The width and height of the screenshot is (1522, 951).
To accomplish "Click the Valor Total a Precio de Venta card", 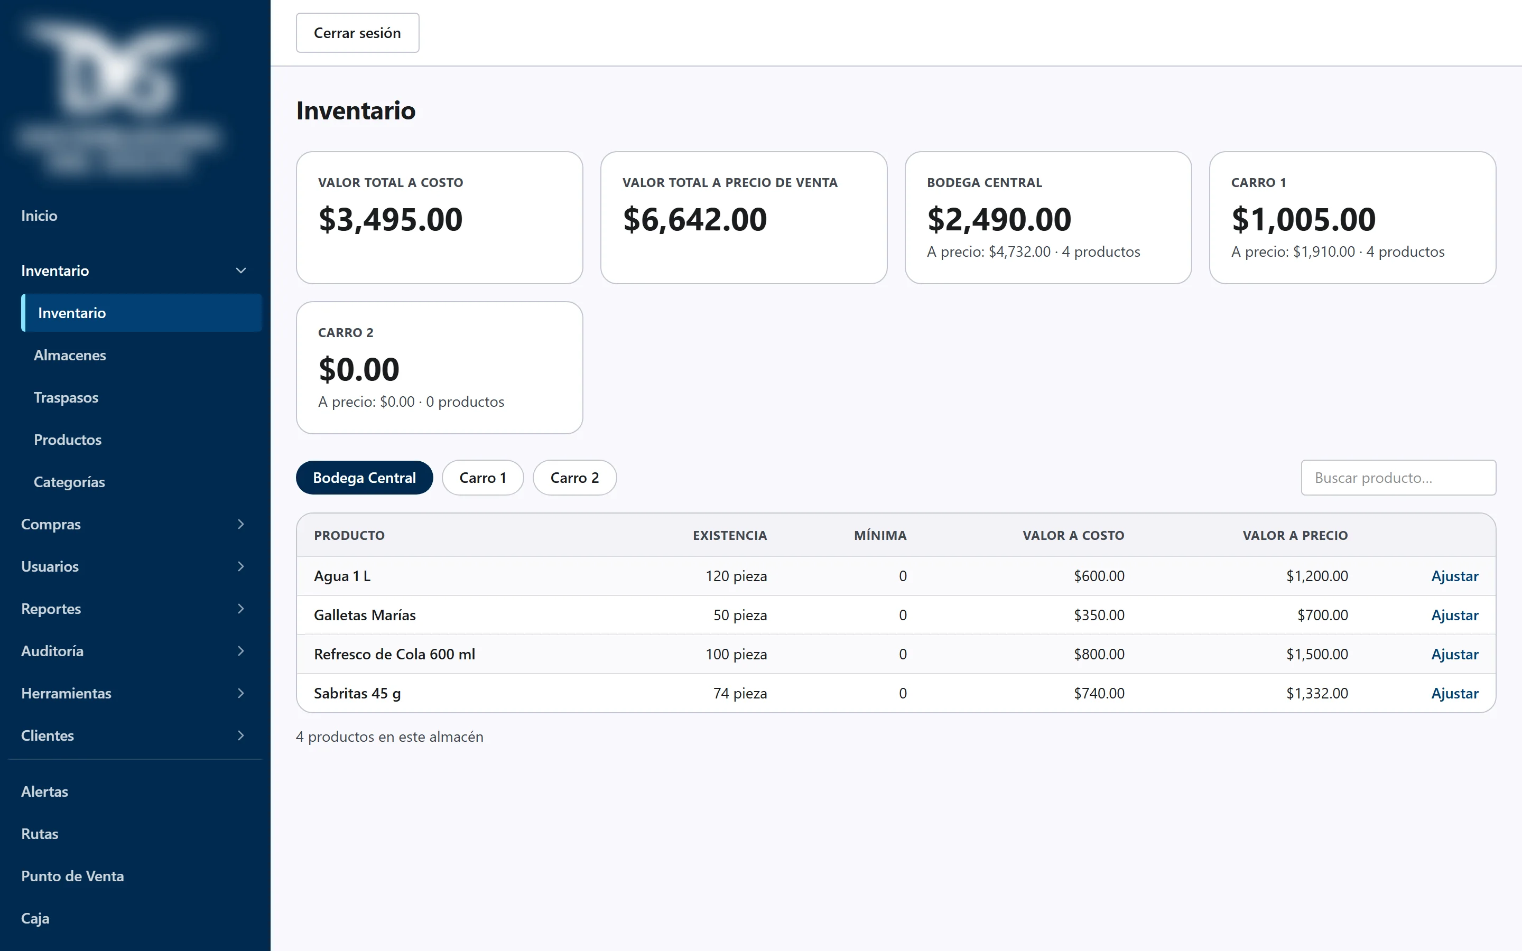I will (744, 218).
